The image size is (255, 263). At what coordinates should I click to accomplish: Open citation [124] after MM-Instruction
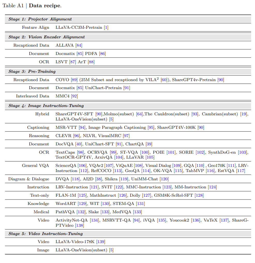pos(212,187)
